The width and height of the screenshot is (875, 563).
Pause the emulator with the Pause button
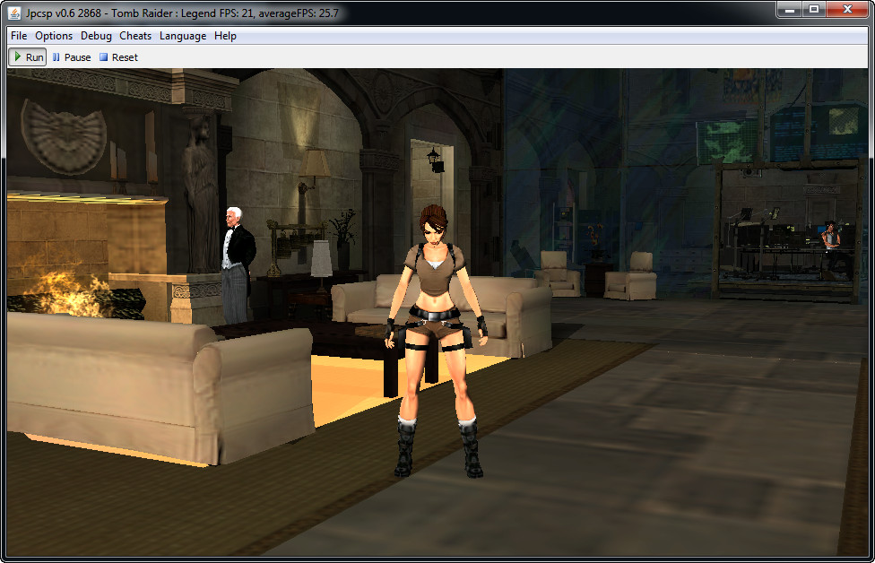72,56
